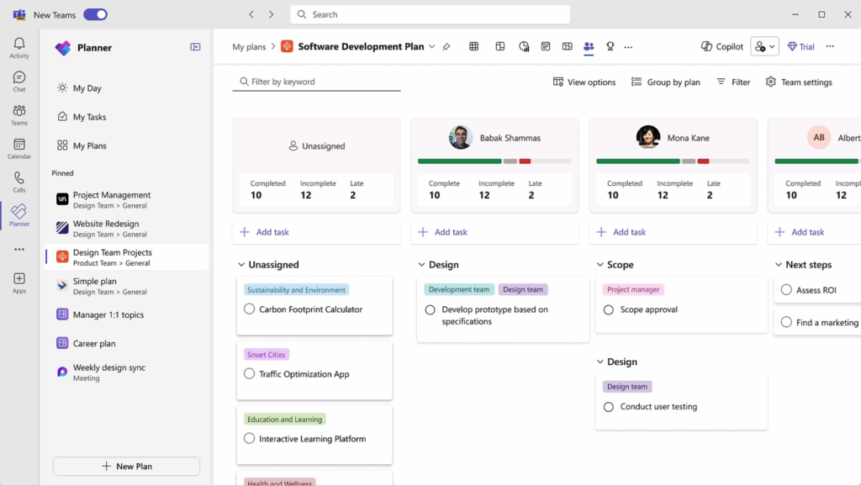Open Copilot panel
Screen dimensions: 861x486
tap(722, 47)
